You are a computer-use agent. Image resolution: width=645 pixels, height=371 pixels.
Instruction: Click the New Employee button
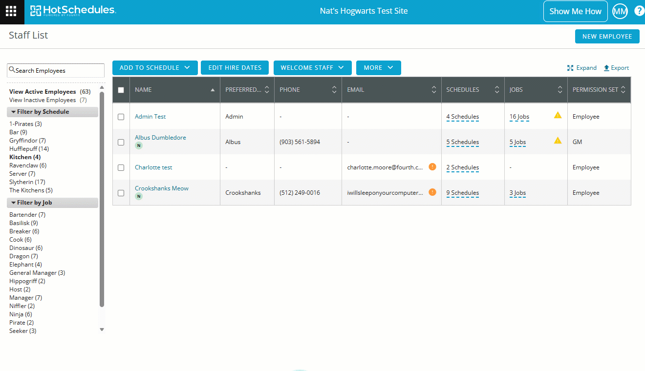click(x=607, y=37)
